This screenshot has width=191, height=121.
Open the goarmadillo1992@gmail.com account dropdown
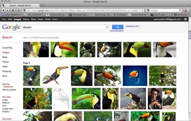[168, 19]
